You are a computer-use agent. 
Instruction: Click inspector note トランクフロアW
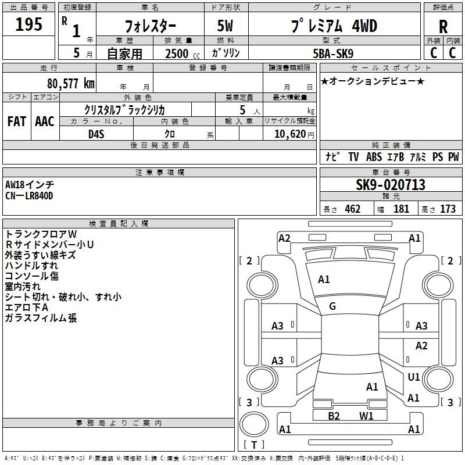41,234
